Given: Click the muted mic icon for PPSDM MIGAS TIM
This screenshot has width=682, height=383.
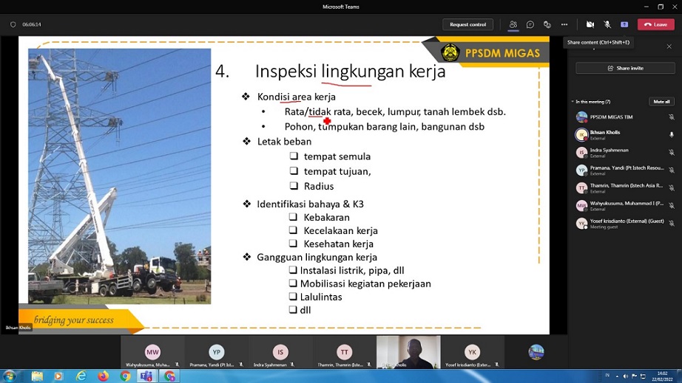Looking at the screenshot, I should pyautogui.click(x=672, y=117).
